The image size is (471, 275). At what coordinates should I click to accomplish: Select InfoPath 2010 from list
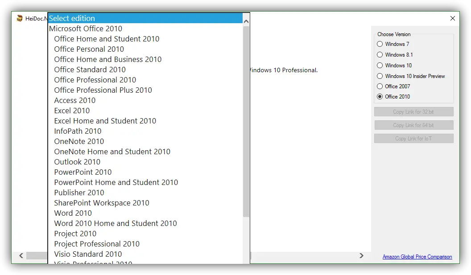(145, 131)
